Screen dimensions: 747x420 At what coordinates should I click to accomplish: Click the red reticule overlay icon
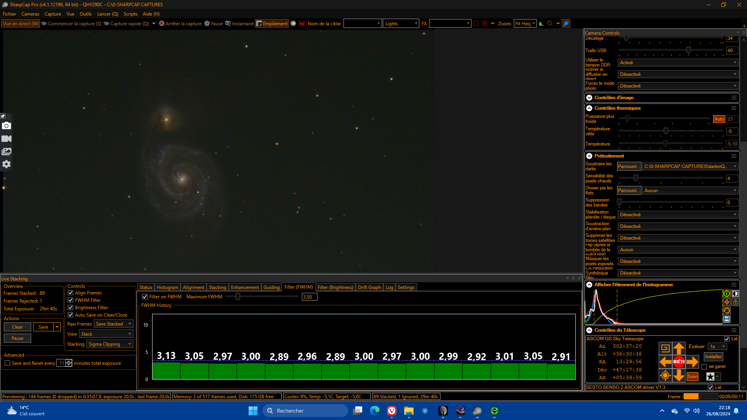[485, 24]
